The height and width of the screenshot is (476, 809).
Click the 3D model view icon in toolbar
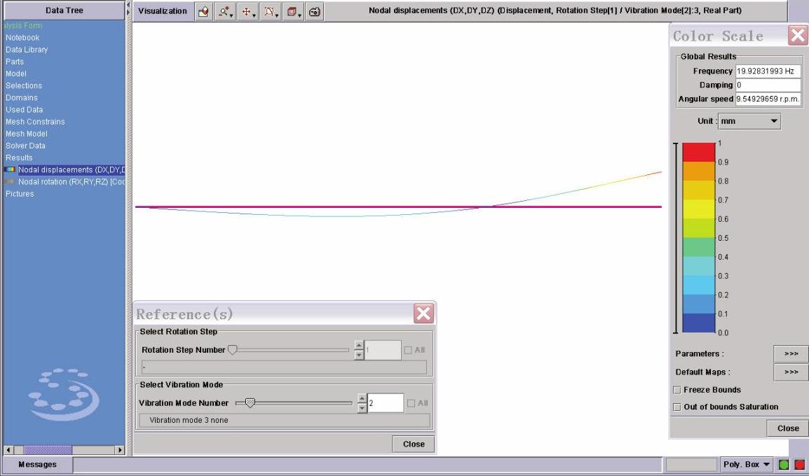(204, 11)
